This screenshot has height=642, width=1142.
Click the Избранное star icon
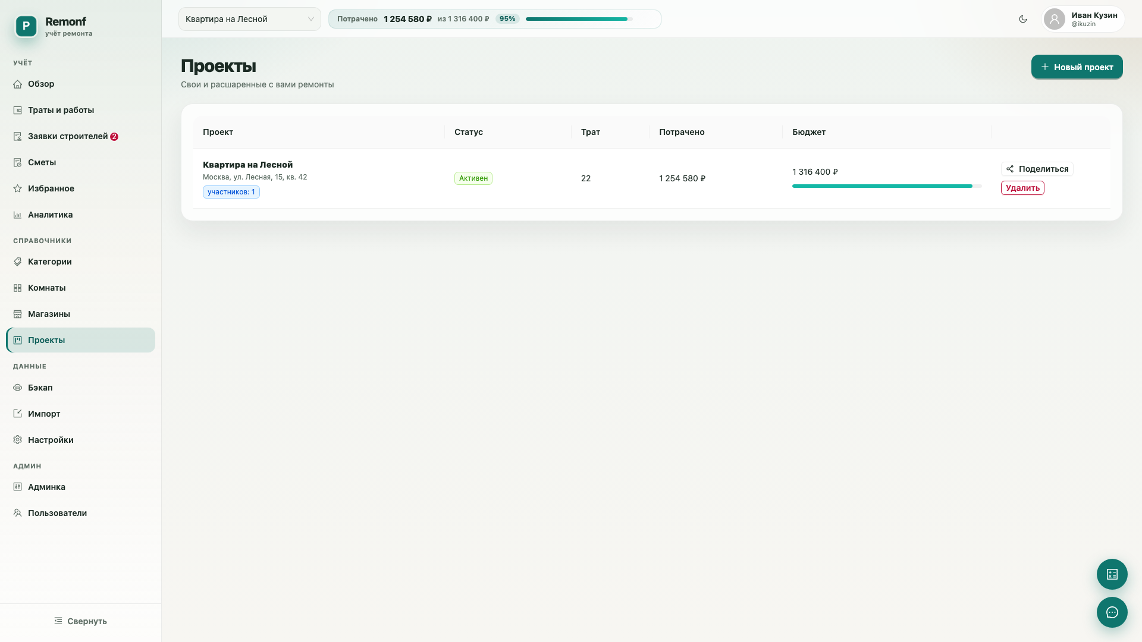pos(18,189)
